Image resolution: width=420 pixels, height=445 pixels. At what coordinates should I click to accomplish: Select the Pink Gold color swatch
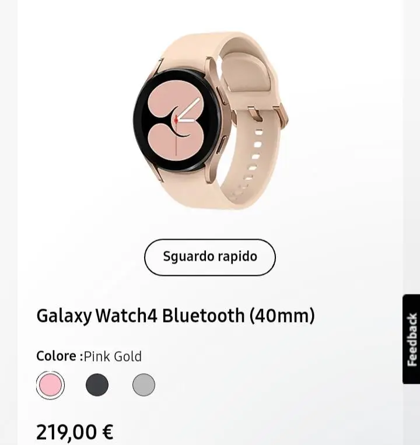point(51,385)
